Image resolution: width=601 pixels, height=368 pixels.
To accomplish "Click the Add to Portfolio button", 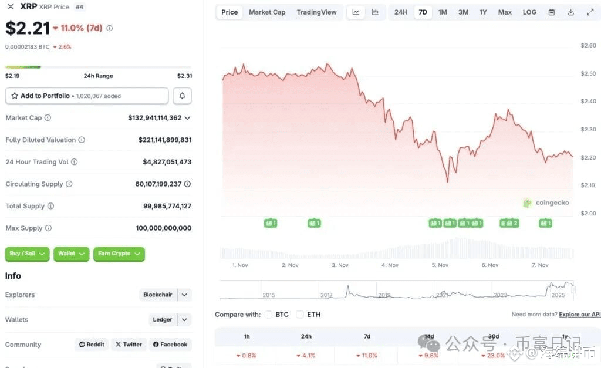I will click(x=86, y=95).
